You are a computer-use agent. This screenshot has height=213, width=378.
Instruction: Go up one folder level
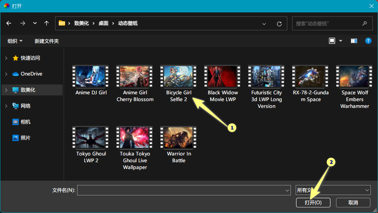click(46, 24)
